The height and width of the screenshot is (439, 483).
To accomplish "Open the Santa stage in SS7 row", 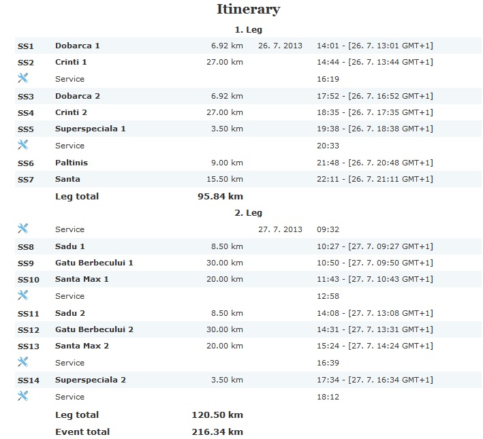I will point(67,179).
